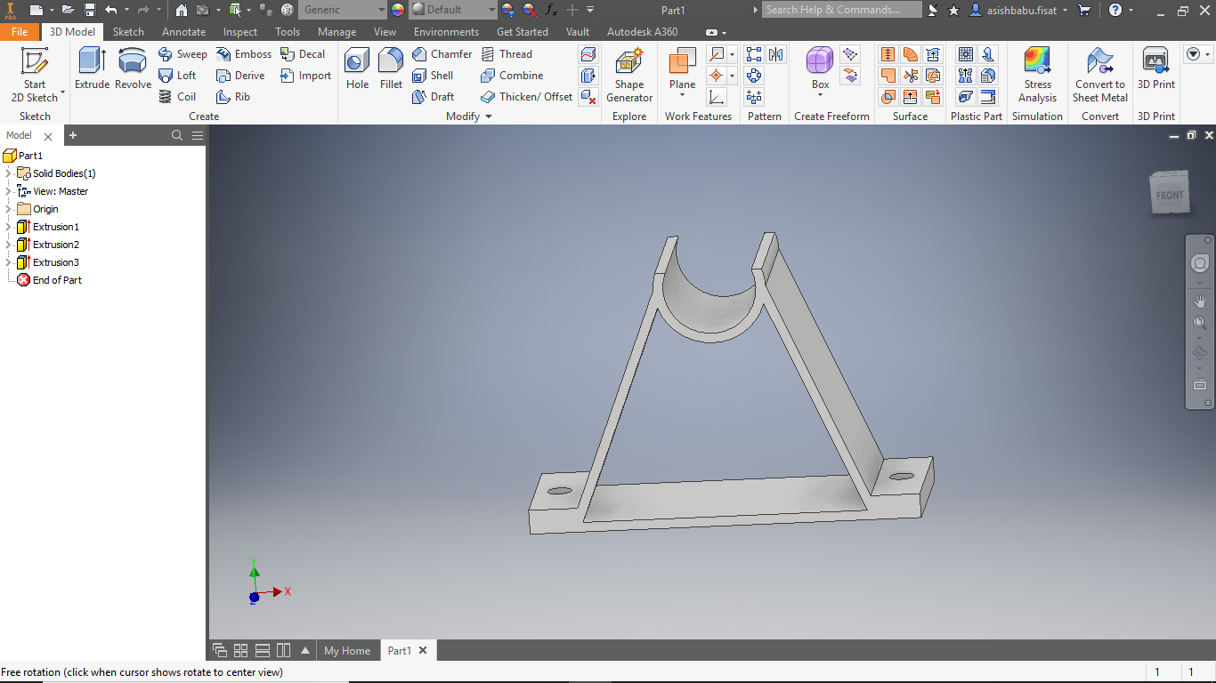Open the Shape Generator

[x=629, y=75]
